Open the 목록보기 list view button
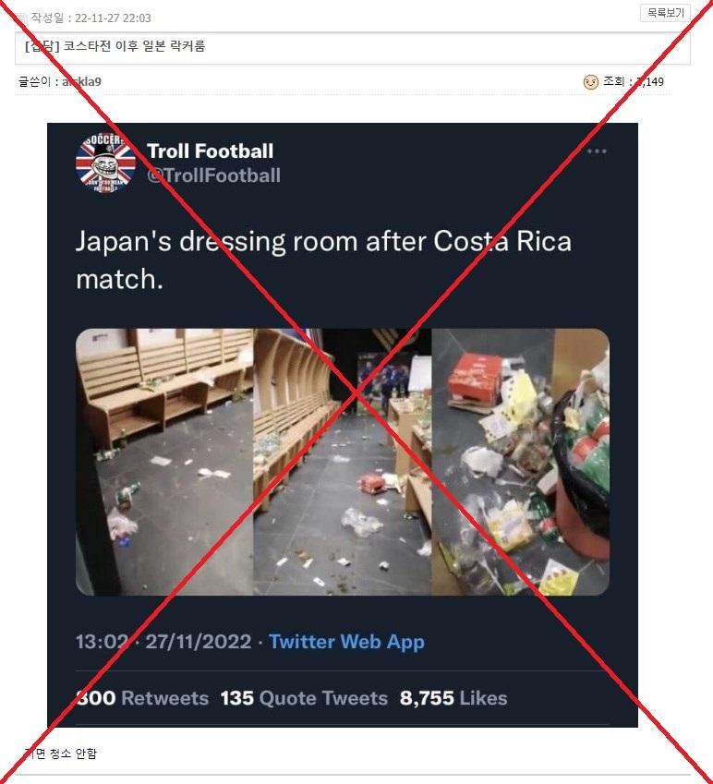713x784 pixels. click(665, 13)
